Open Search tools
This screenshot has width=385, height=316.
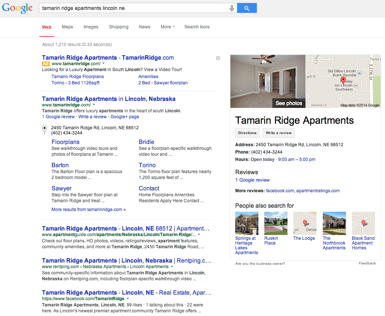pos(197,27)
